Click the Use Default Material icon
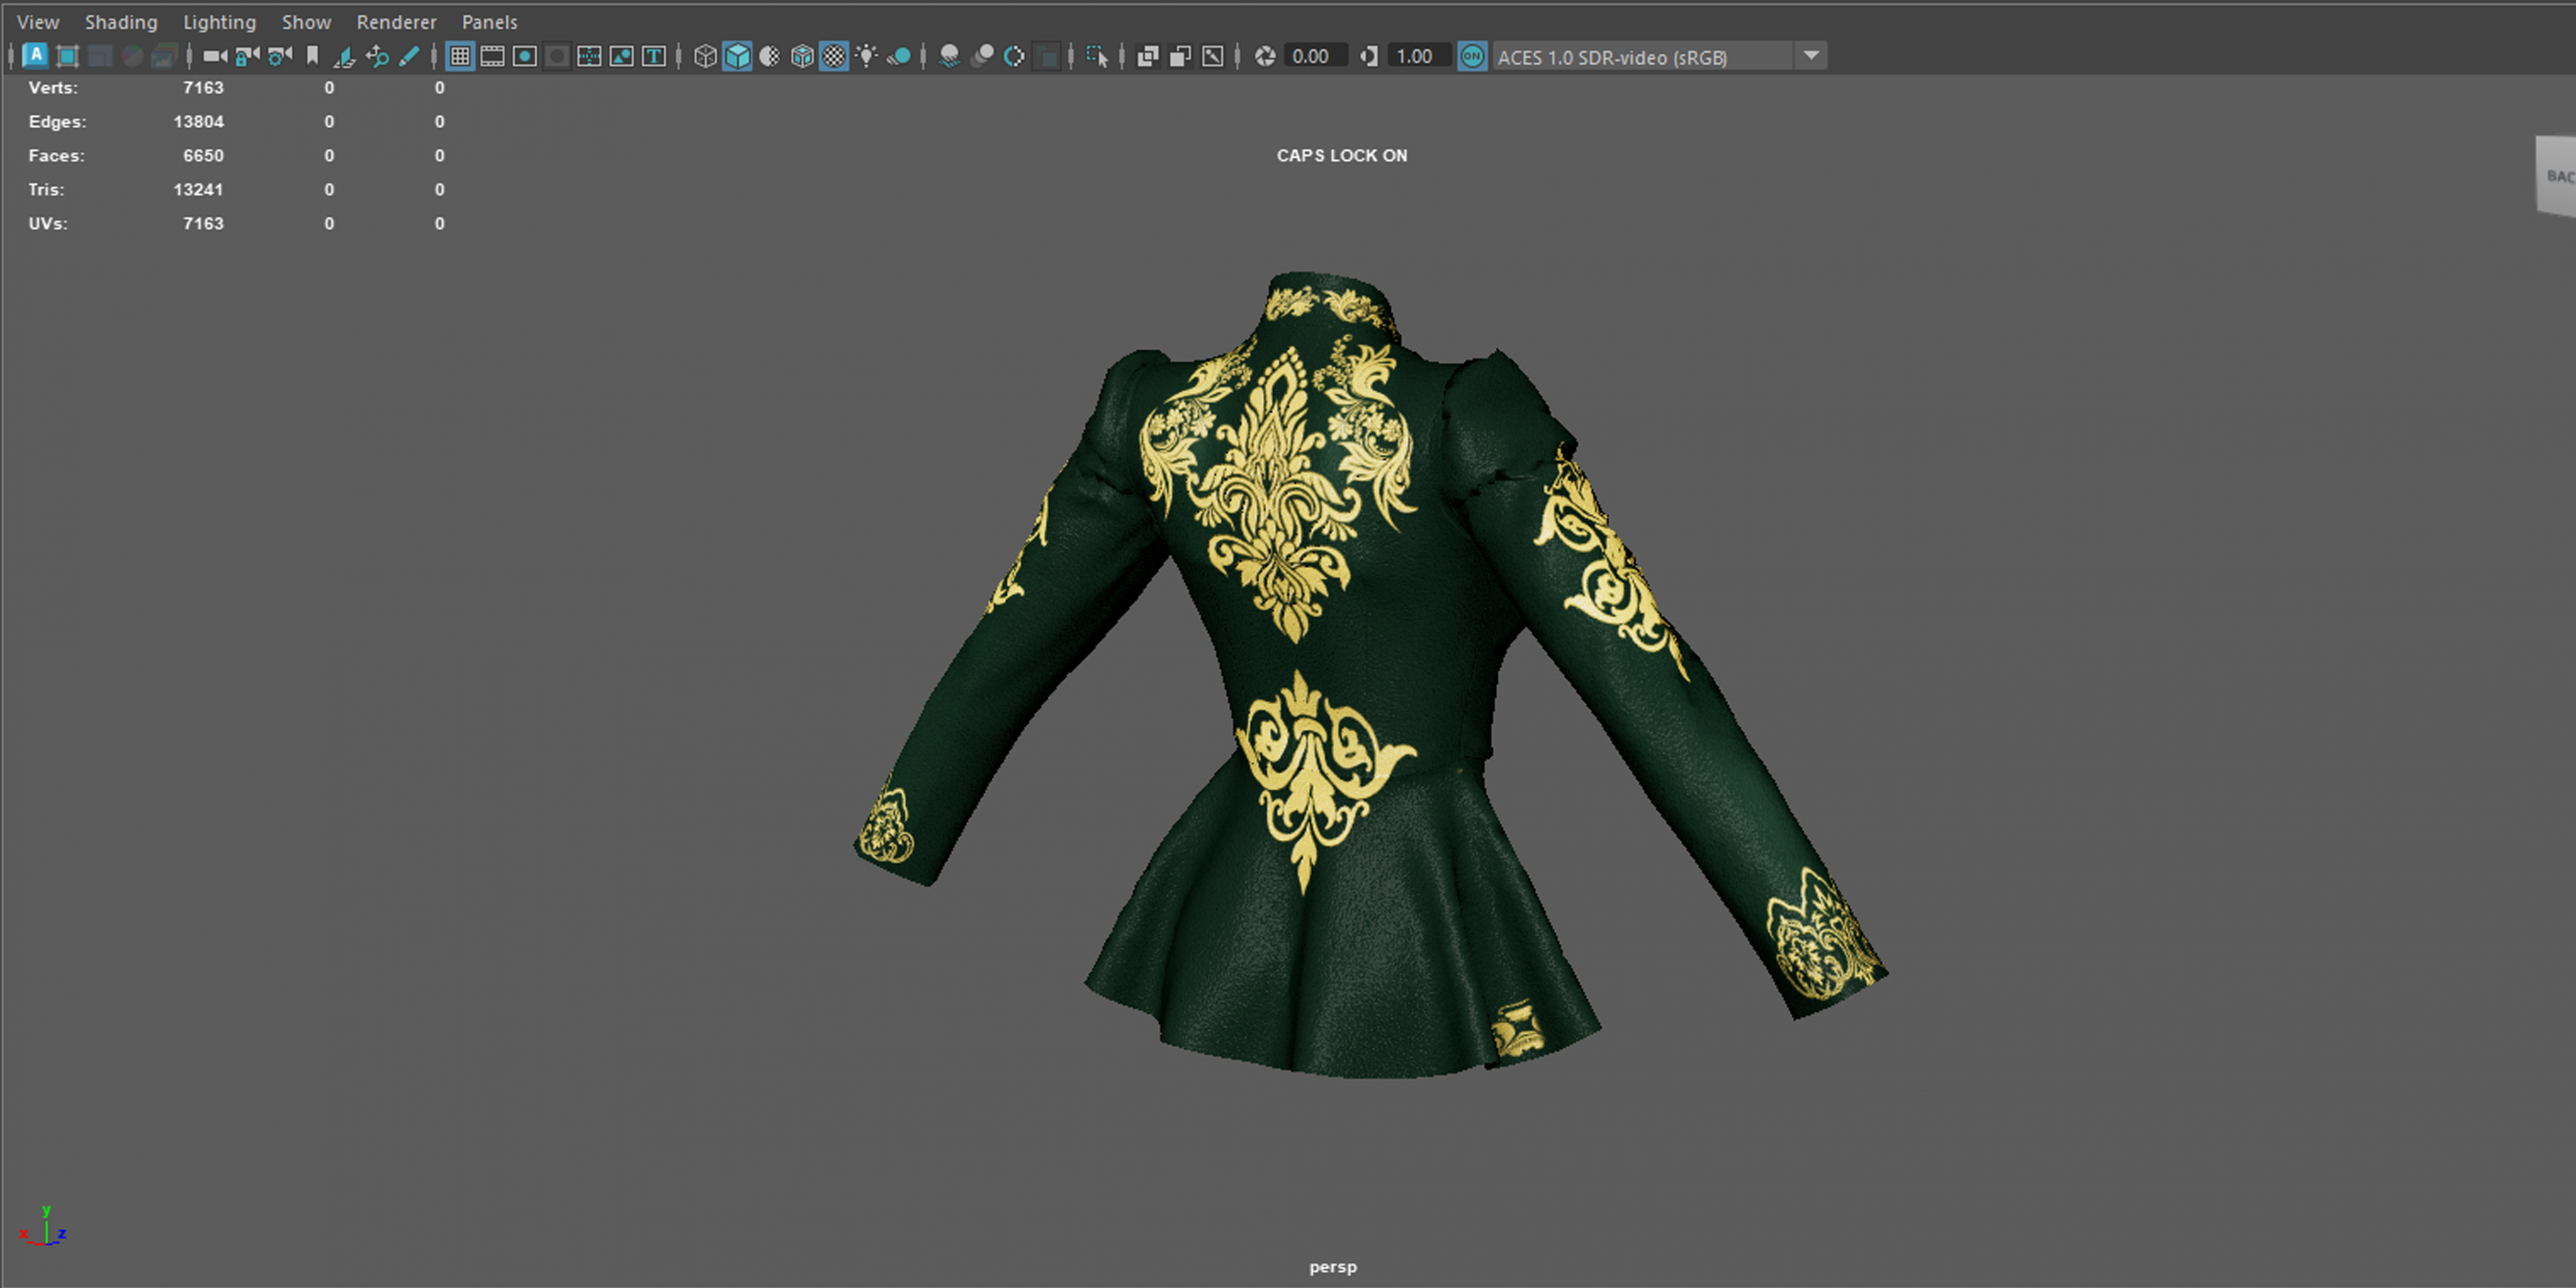 click(769, 56)
